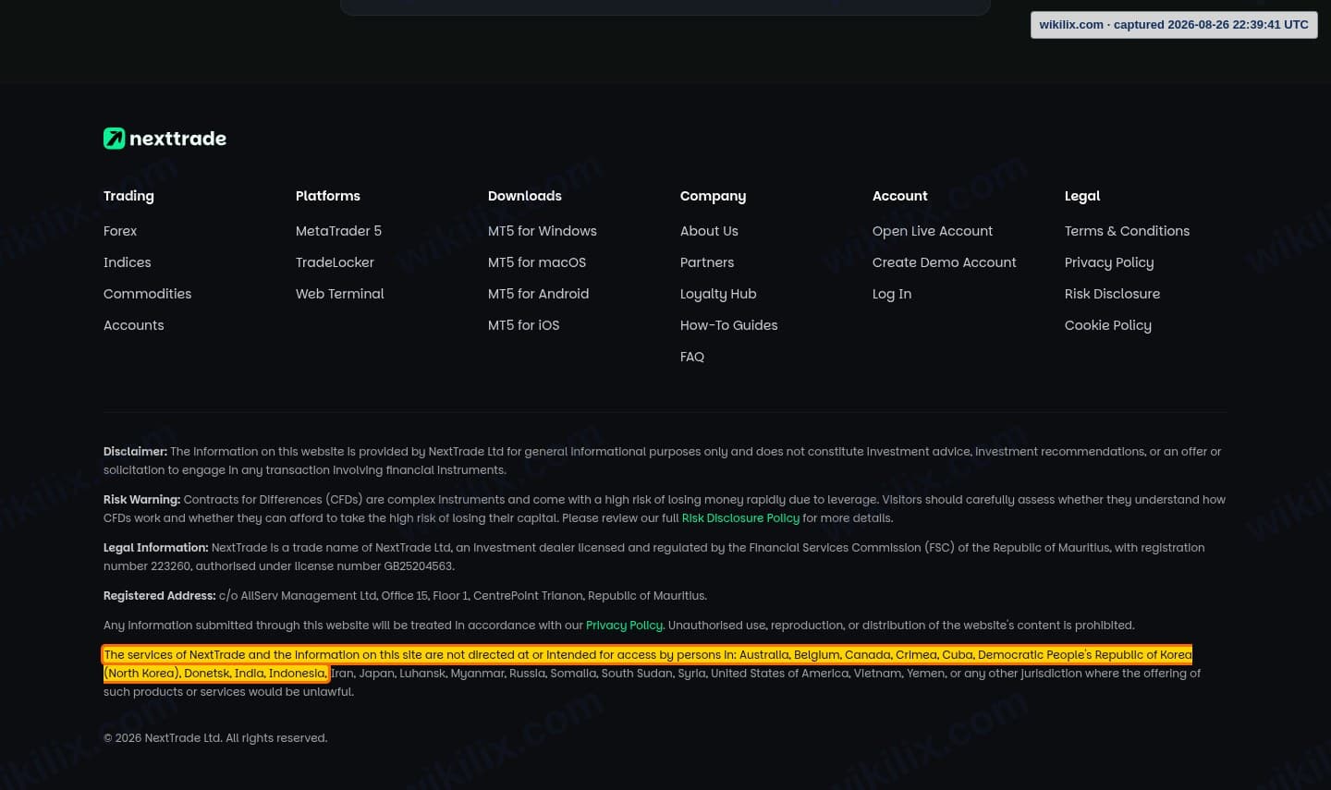Click the Disclaimer: label
This screenshot has width=1331, height=790.
coord(135,452)
